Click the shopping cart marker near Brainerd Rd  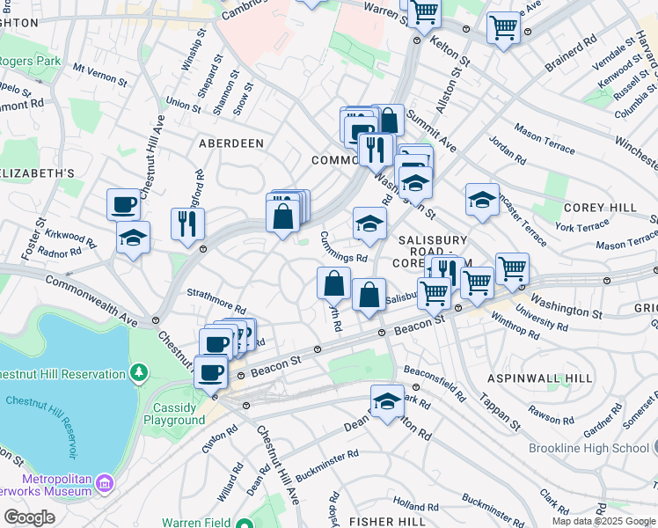(503, 28)
